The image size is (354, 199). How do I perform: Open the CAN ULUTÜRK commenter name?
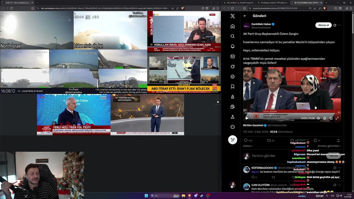pos(261,185)
